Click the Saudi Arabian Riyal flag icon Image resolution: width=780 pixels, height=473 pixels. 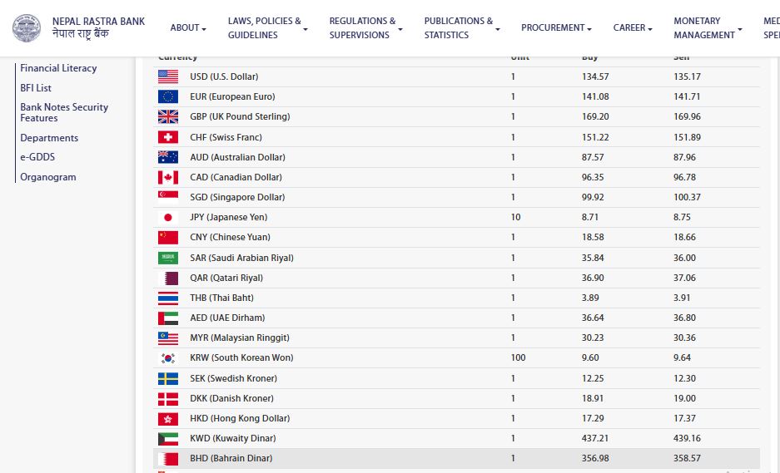(x=167, y=258)
